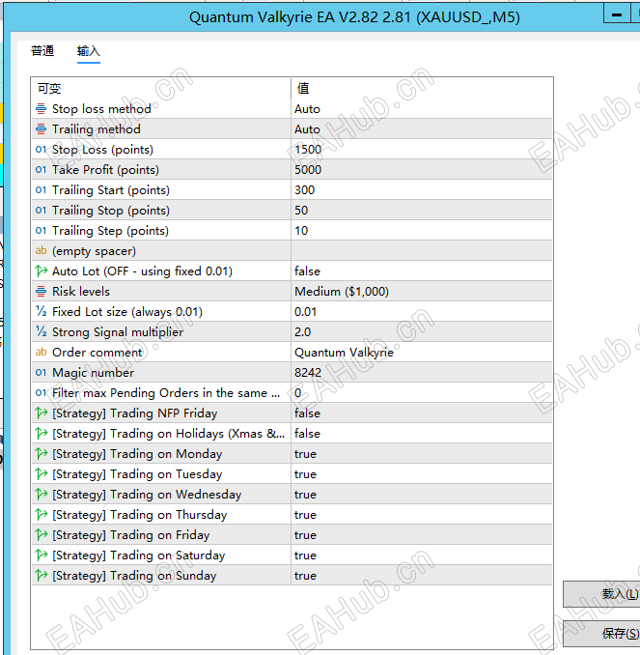Select the Magic number row label
This screenshot has width=640, height=655.
pyautogui.click(x=93, y=373)
